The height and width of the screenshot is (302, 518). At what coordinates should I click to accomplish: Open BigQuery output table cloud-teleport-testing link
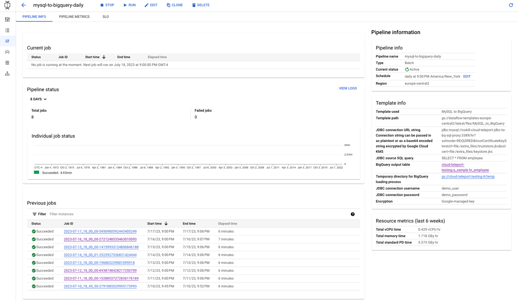465,167
